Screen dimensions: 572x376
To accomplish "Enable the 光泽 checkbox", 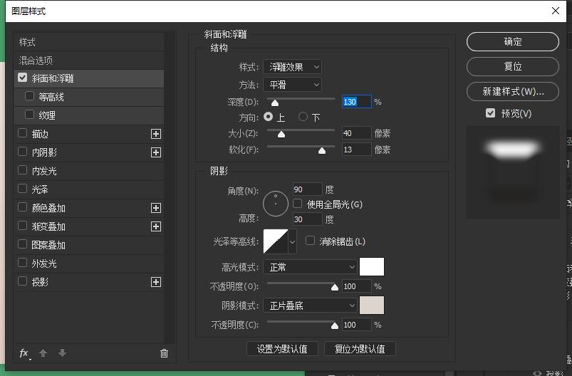I will click(22, 189).
